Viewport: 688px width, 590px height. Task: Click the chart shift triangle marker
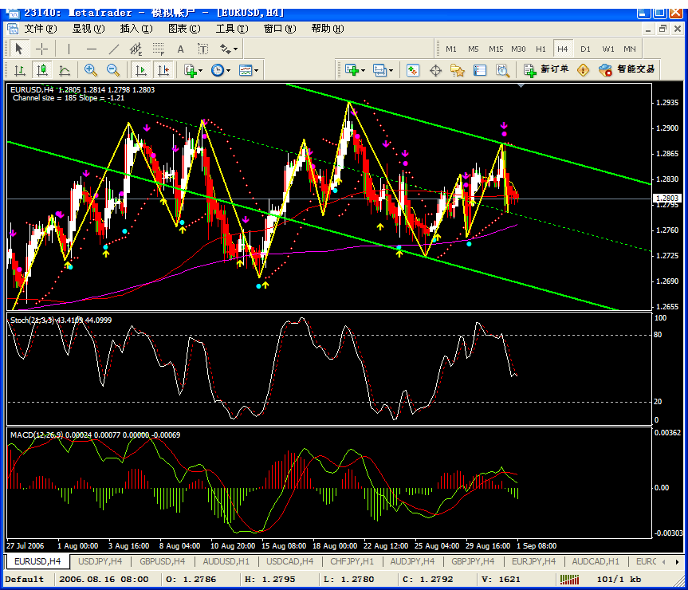(521, 86)
